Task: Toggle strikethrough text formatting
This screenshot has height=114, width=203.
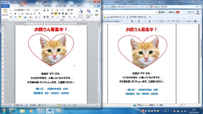Action: click(x=27, y=14)
